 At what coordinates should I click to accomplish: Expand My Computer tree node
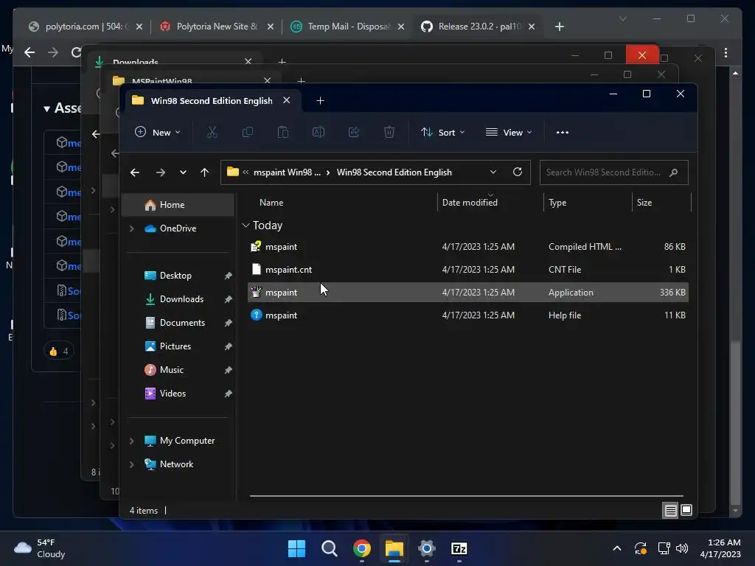(131, 441)
